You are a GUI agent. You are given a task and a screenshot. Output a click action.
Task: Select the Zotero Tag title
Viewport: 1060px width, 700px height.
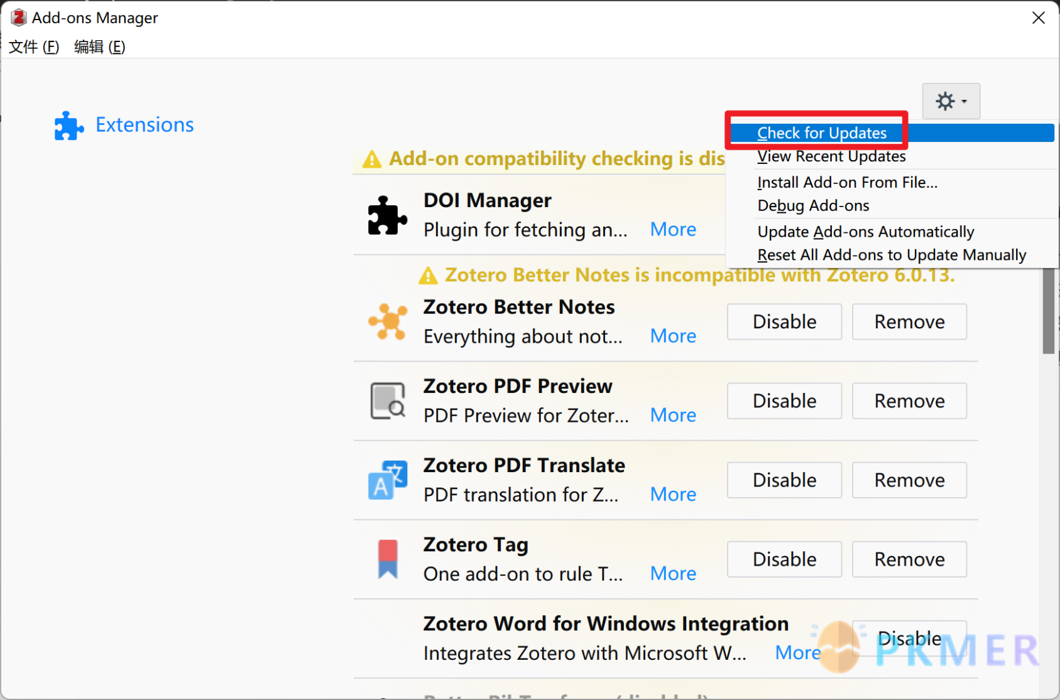pyautogui.click(x=476, y=544)
